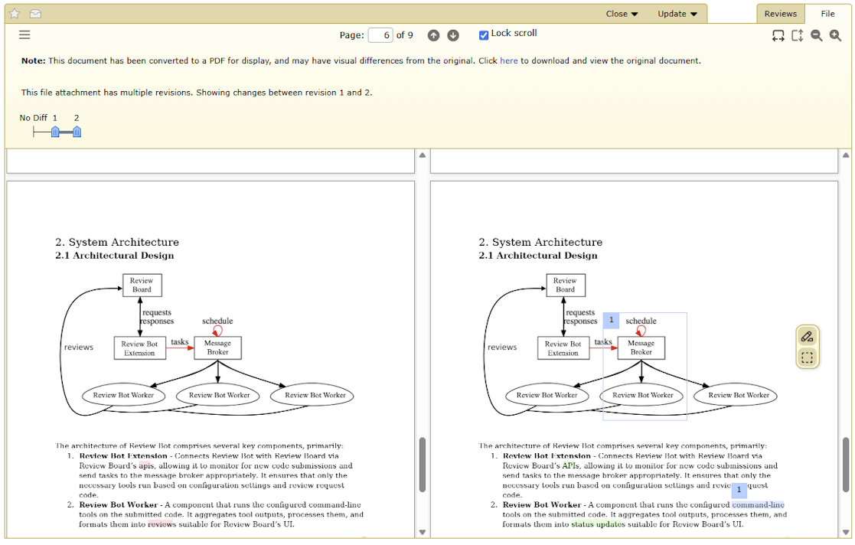This screenshot has width=855, height=545.
Task: Click highlighted 'status updates' text in right pane
Action: (x=598, y=524)
